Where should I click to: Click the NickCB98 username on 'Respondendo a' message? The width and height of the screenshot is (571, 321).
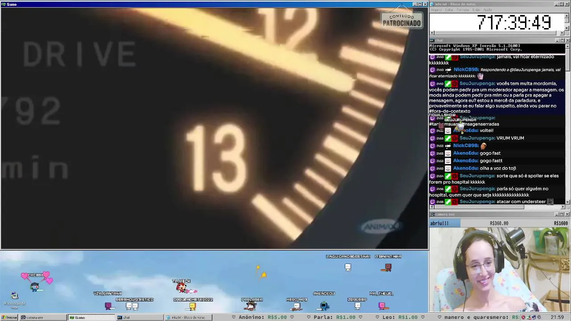click(x=466, y=70)
